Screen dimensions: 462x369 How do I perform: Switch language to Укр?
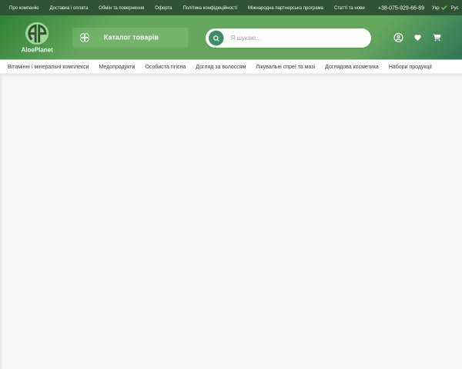pos(436,8)
